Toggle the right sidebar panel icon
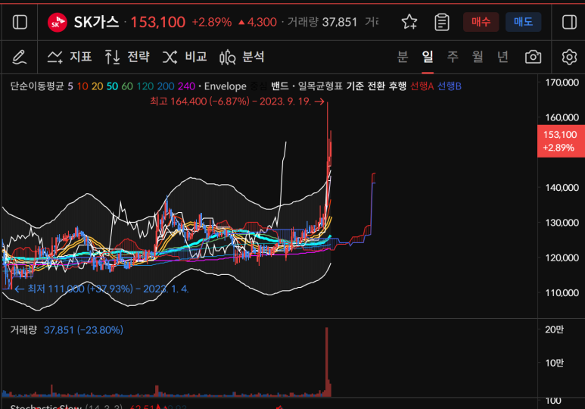 pyautogui.click(x=569, y=22)
